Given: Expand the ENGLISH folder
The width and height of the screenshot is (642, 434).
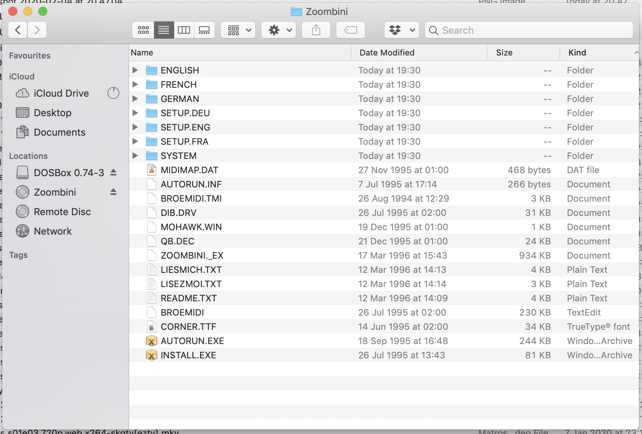Looking at the screenshot, I should coord(135,70).
